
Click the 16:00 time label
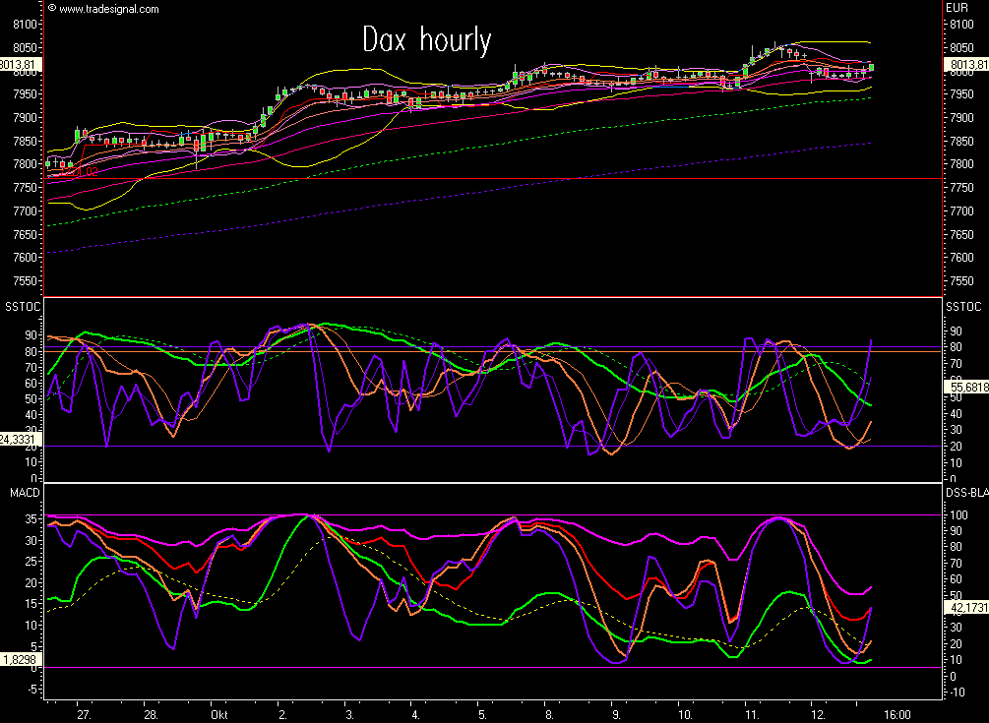point(896,716)
